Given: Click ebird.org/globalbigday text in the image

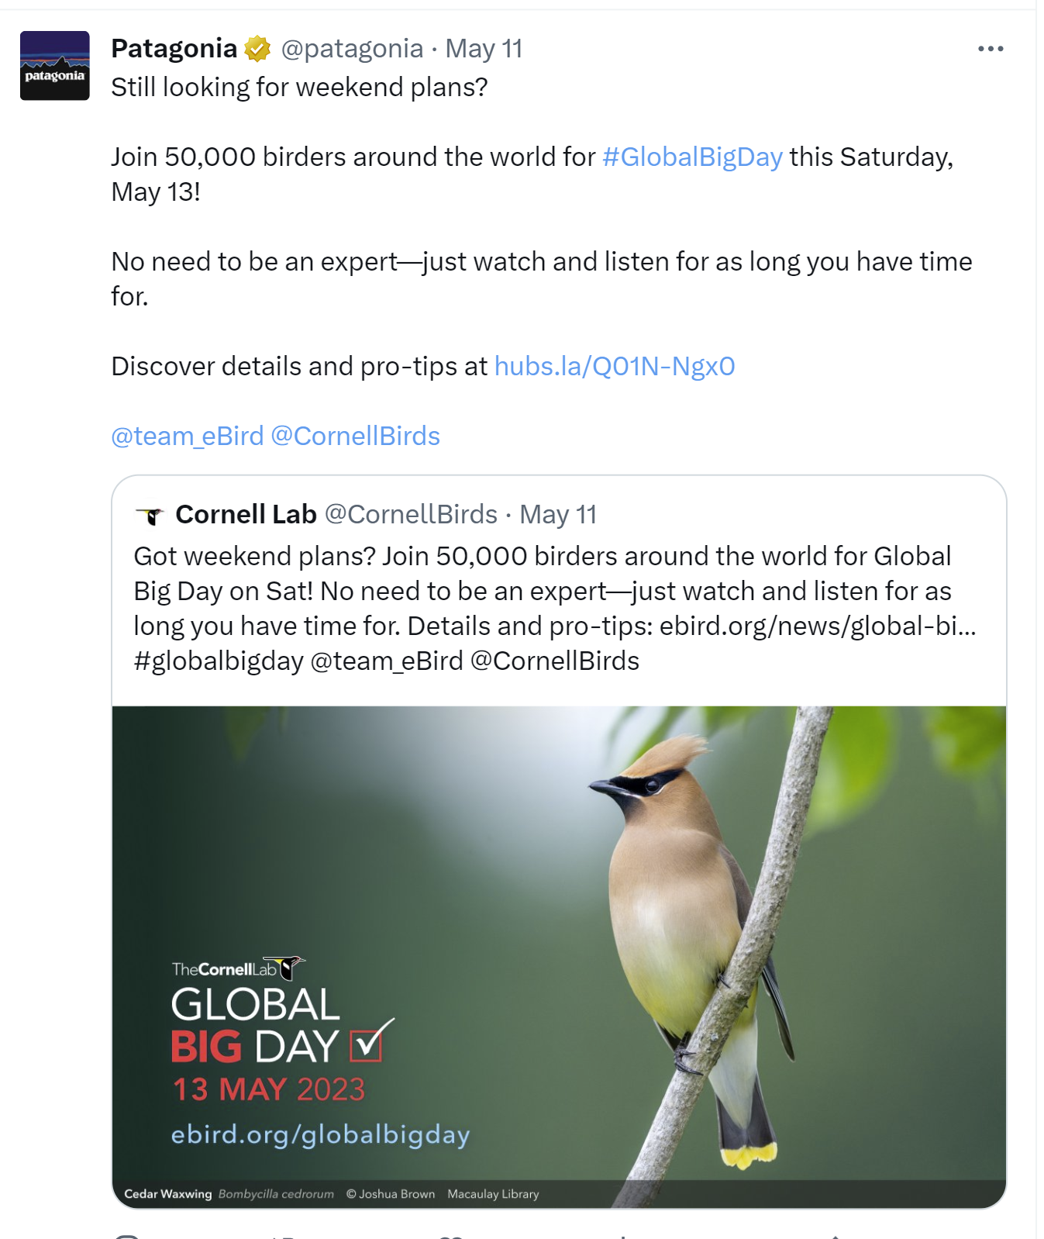Looking at the screenshot, I should coord(320,1134).
